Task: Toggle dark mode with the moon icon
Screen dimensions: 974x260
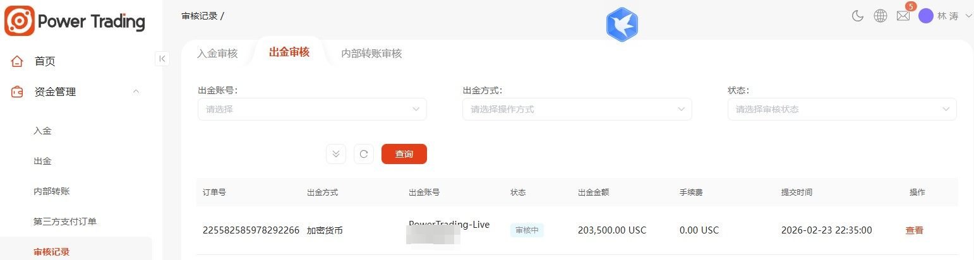Action: point(857,16)
